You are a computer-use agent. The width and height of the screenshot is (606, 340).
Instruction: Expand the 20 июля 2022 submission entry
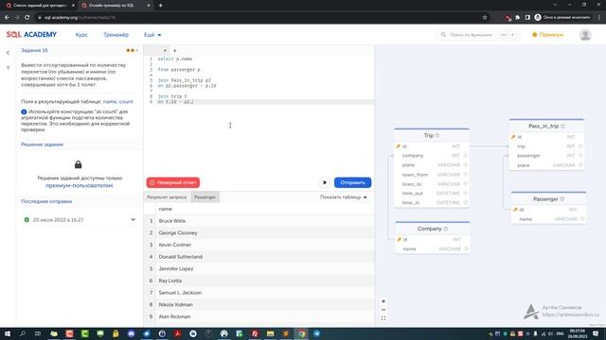click(80, 220)
